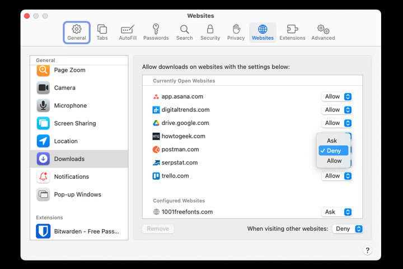Click the digitaltrends.com favicon
Image resolution: width=403 pixels, height=269 pixels.
coord(156,110)
